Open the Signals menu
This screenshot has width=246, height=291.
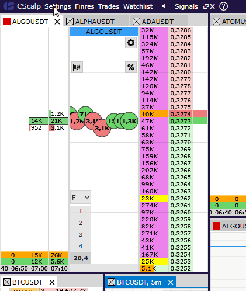186,6
